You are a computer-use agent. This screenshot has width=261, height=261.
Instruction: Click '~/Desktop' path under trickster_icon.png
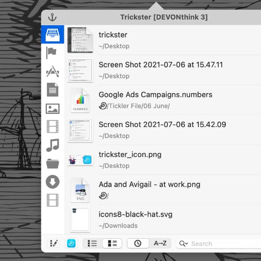point(114,166)
